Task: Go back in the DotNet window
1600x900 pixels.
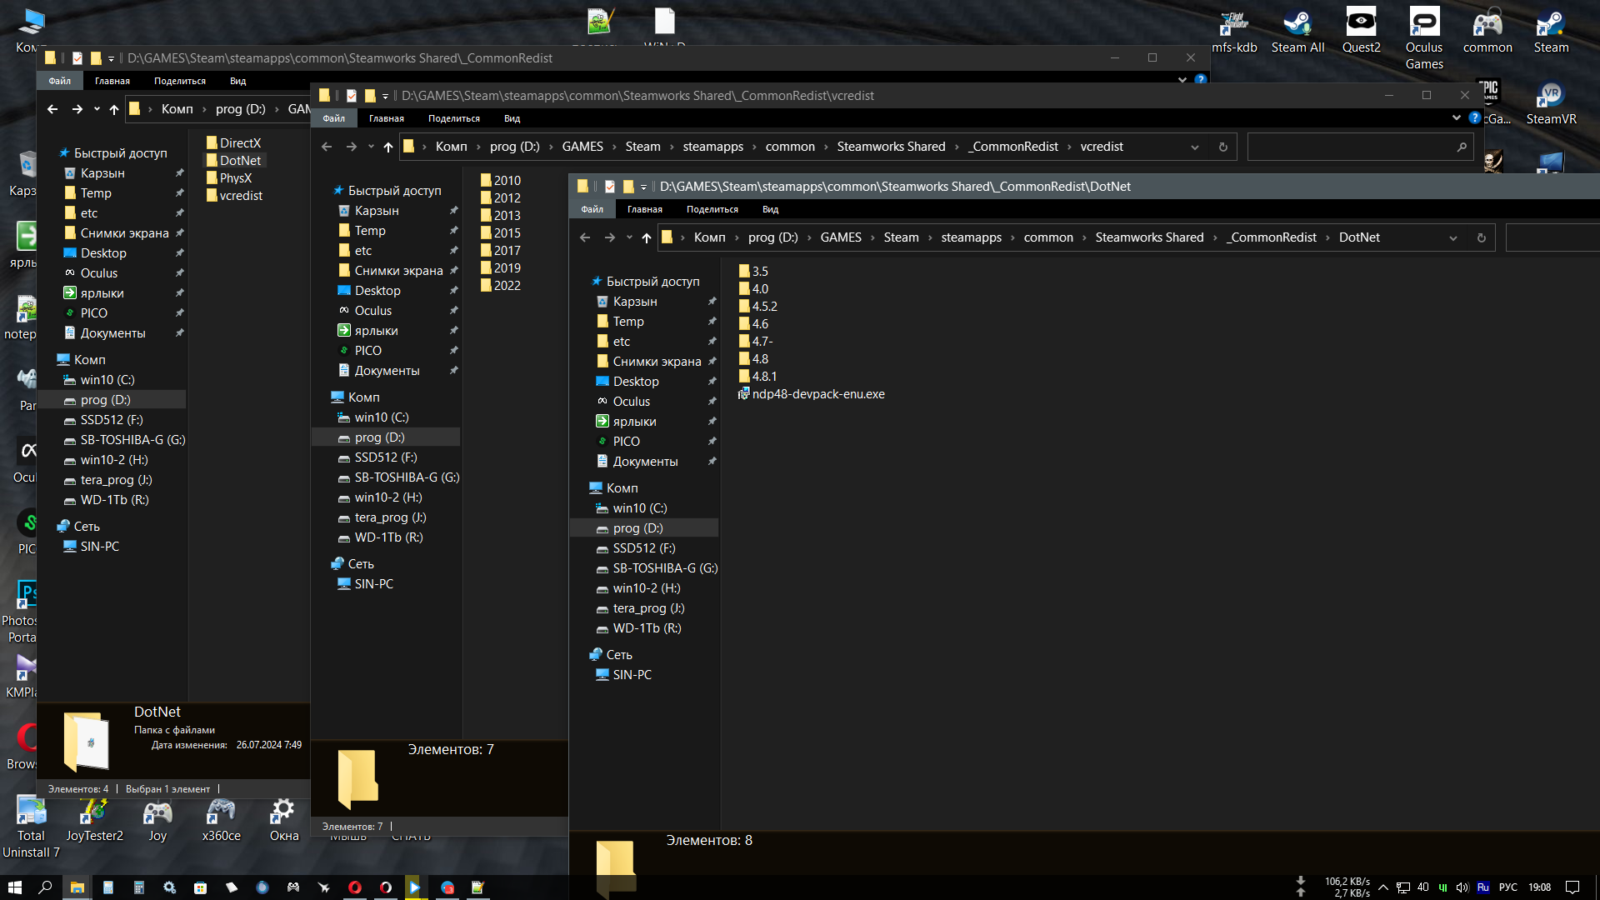Action: (x=585, y=237)
